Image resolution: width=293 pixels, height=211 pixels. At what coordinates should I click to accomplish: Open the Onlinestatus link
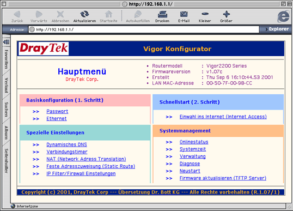coord(194,142)
